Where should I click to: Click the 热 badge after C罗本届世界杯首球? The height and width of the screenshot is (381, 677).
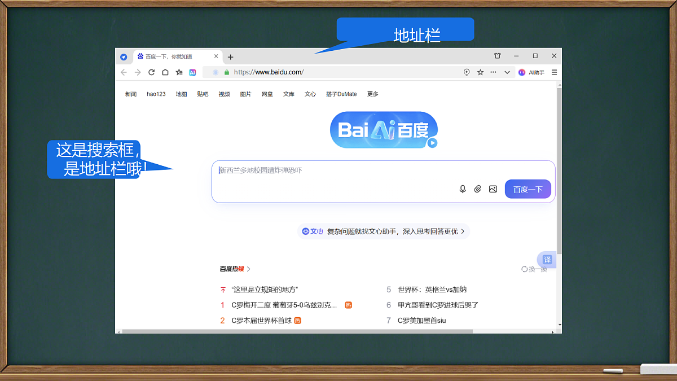click(x=298, y=320)
